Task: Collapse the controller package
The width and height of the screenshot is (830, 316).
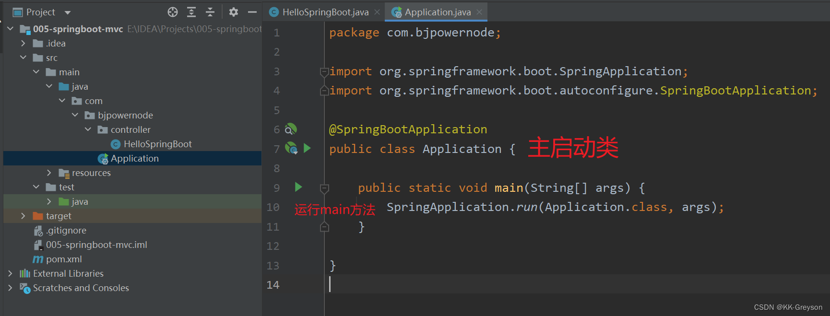Action: point(88,129)
